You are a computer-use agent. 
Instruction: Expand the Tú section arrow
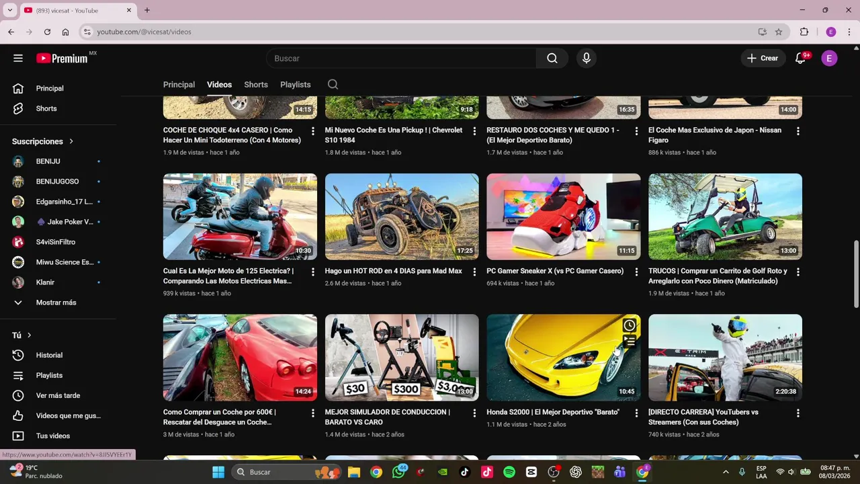pos(29,335)
